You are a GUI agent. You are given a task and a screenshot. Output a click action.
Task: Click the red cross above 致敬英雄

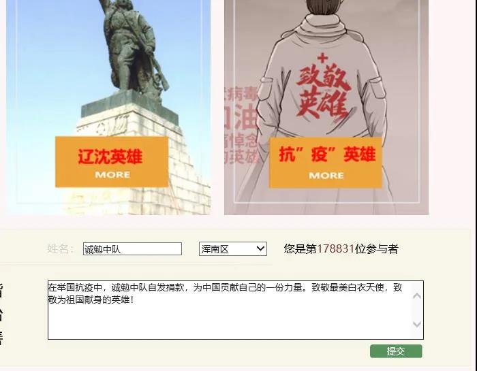[322, 57]
